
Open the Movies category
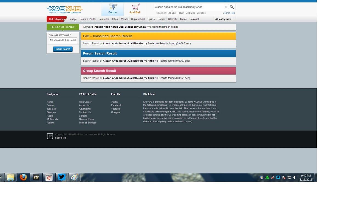pos(124,19)
